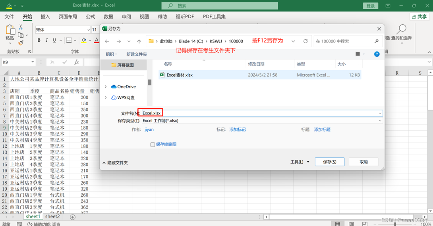This screenshot has width=433, height=226.
Task: Click the Forward arrow in Save As dialog
Action: [x=118, y=41]
